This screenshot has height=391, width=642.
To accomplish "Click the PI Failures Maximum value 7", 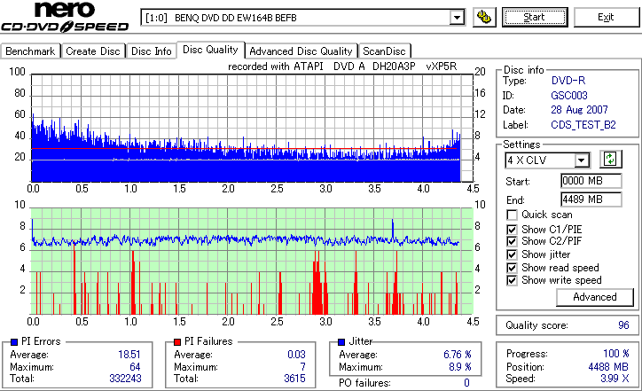I will click(302, 367).
